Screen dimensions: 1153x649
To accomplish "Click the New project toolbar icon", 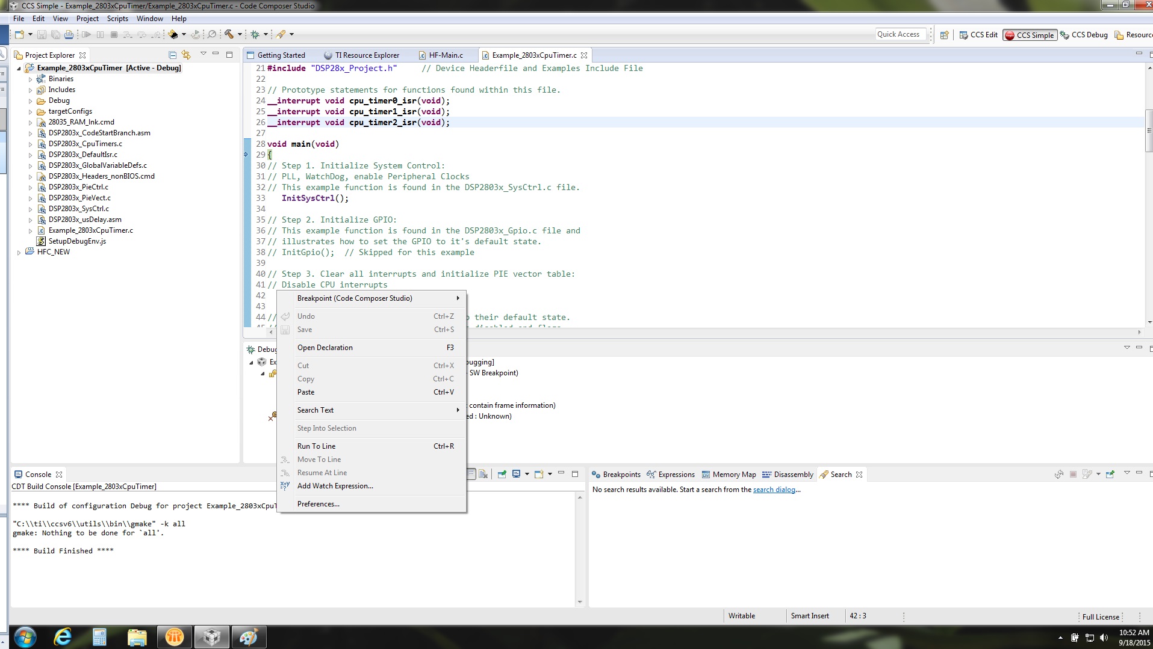I will click(19, 34).
